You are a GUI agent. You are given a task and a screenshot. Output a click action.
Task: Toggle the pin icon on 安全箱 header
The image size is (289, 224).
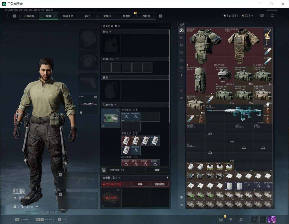tap(167, 177)
